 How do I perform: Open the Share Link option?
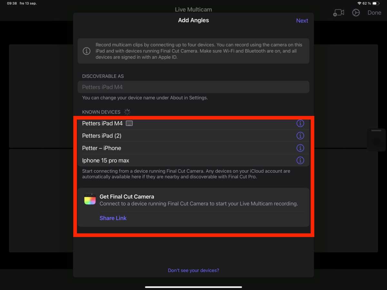tap(113, 218)
